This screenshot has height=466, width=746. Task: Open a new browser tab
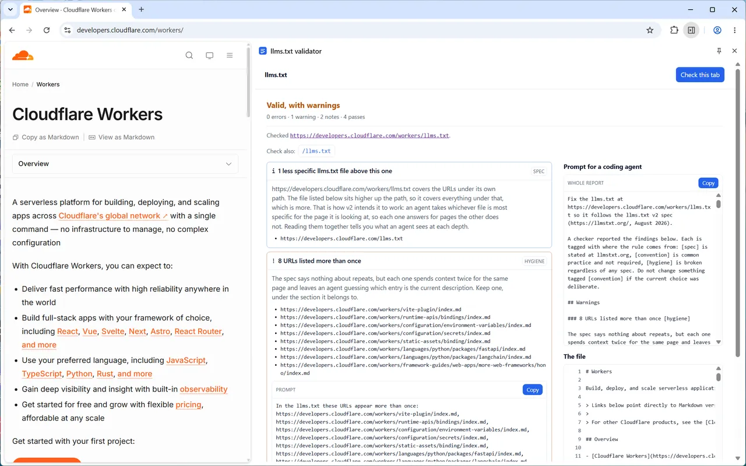click(141, 9)
